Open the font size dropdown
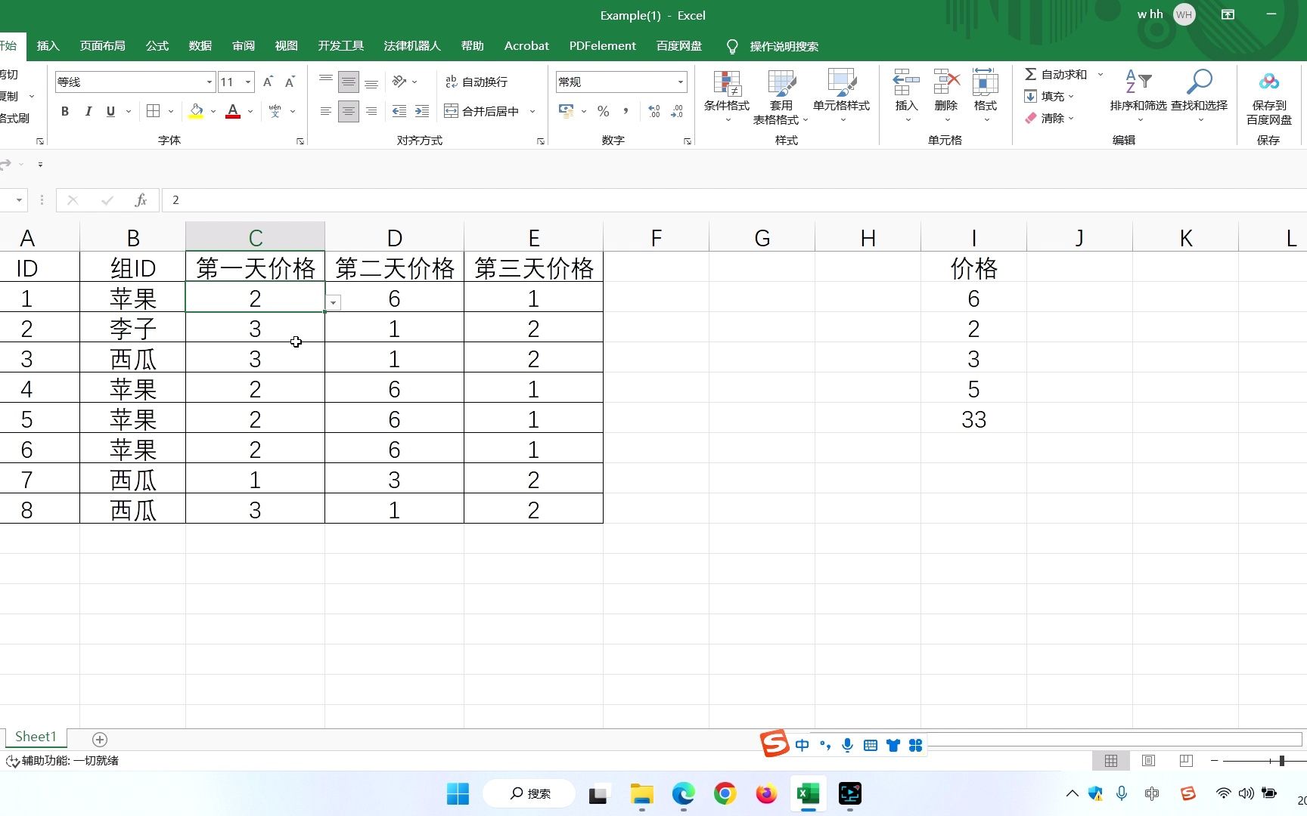Image resolution: width=1307 pixels, height=816 pixels. (250, 82)
